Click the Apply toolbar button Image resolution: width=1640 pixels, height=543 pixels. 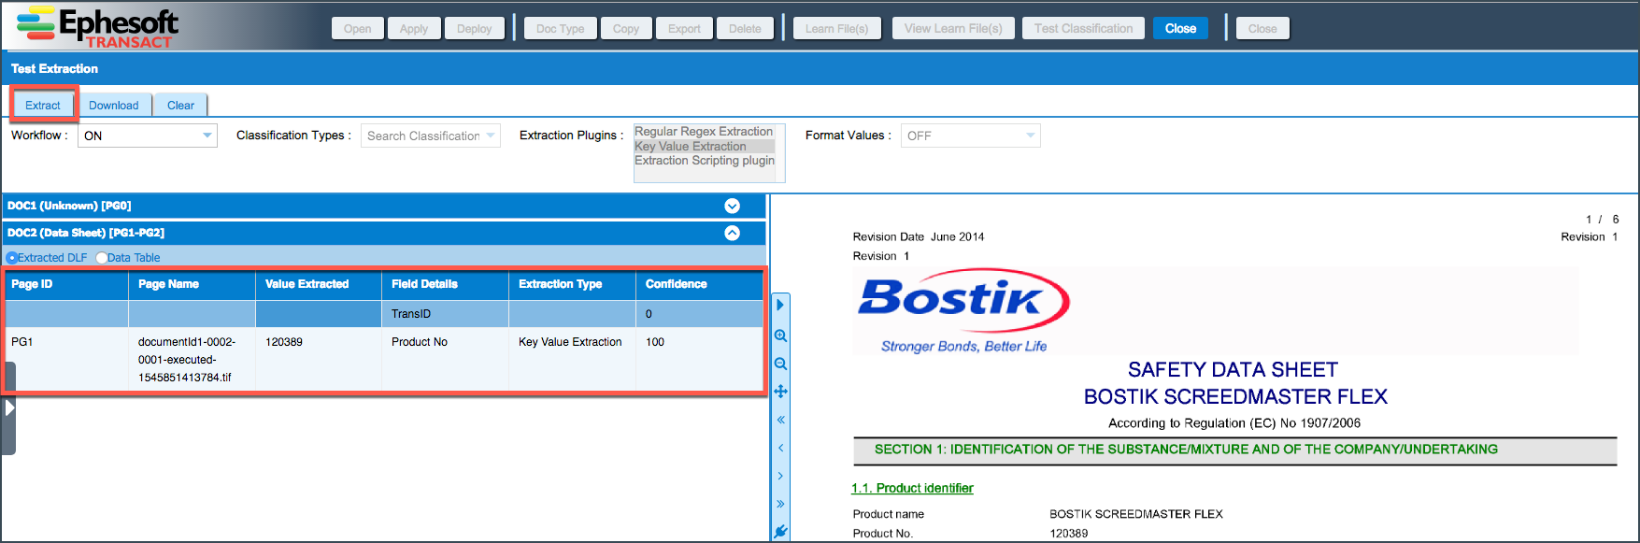(414, 29)
